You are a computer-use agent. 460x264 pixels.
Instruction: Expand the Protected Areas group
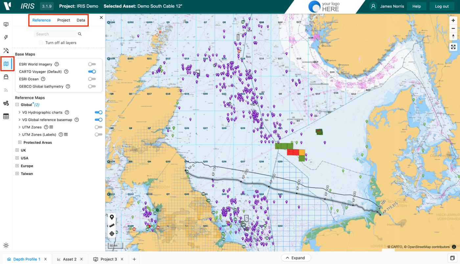click(20, 143)
